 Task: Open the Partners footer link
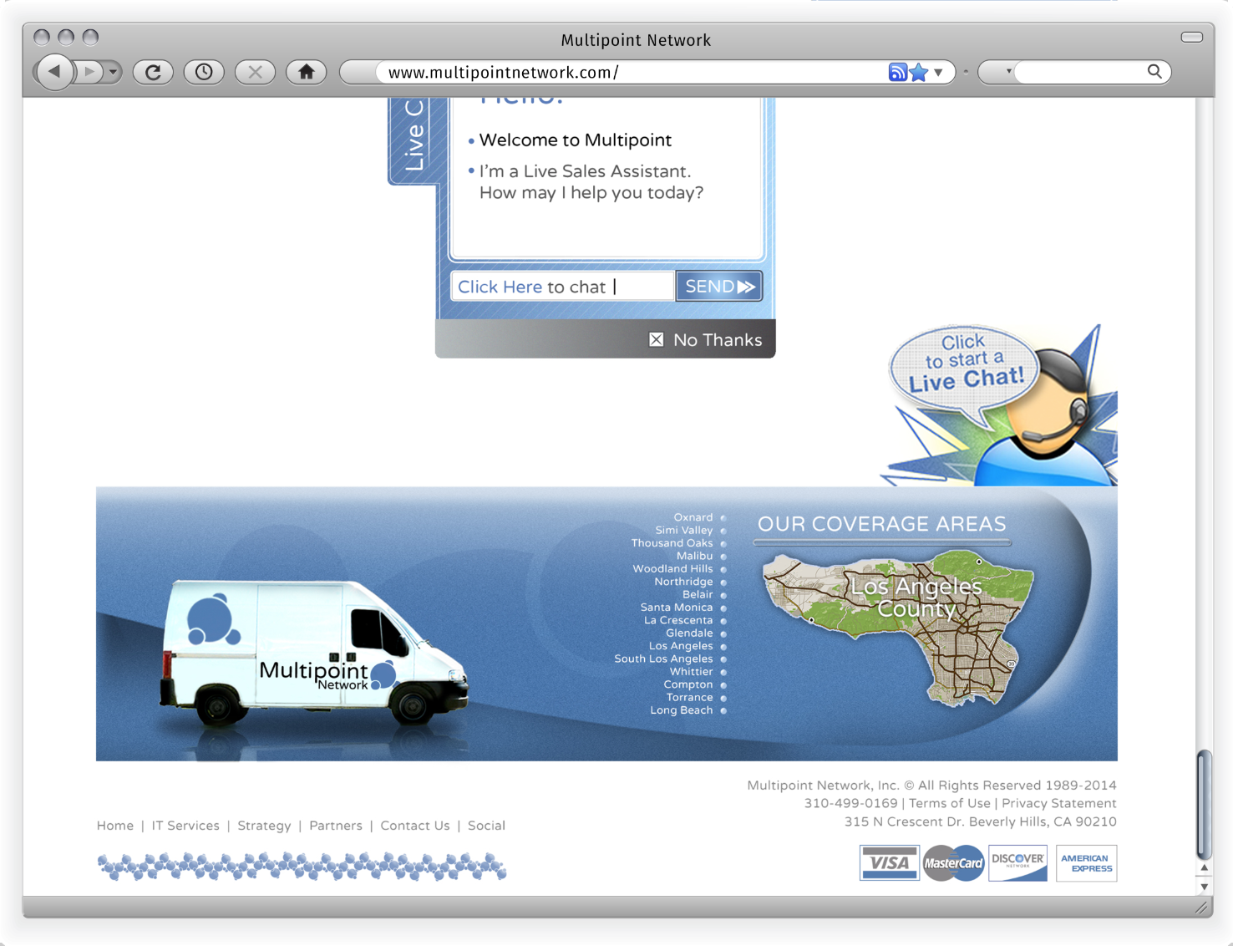click(336, 826)
